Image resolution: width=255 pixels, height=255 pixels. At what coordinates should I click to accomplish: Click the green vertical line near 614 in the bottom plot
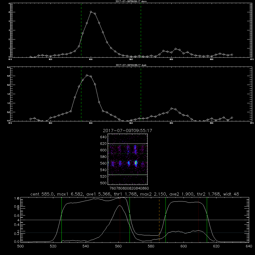click(207, 220)
